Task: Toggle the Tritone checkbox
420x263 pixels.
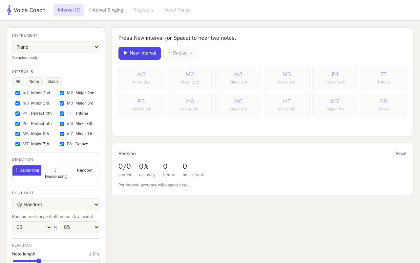Action: 62,113
